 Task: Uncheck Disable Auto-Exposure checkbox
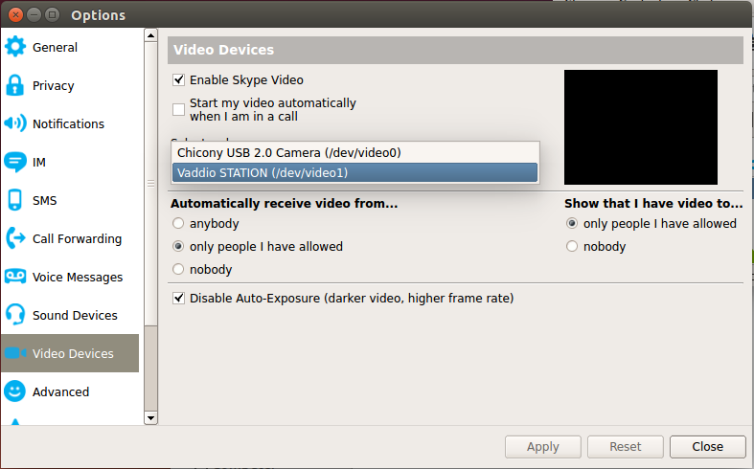[x=178, y=298]
